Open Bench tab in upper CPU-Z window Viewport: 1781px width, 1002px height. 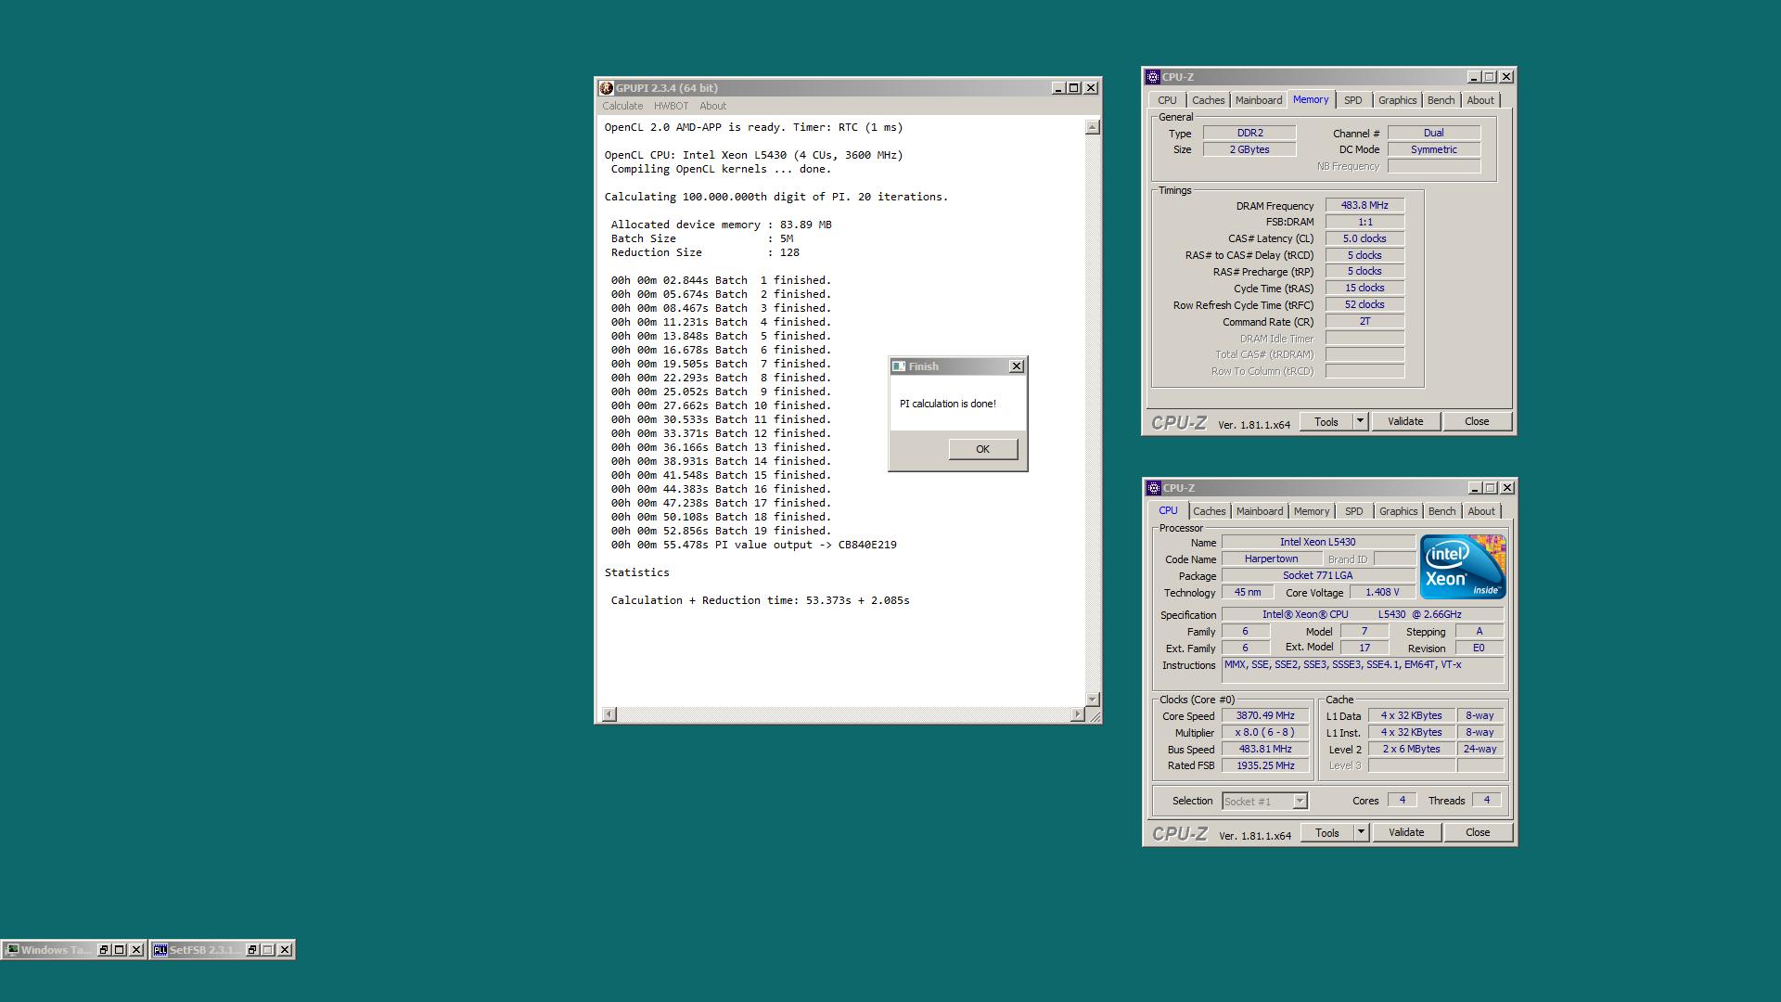(1441, 100)
